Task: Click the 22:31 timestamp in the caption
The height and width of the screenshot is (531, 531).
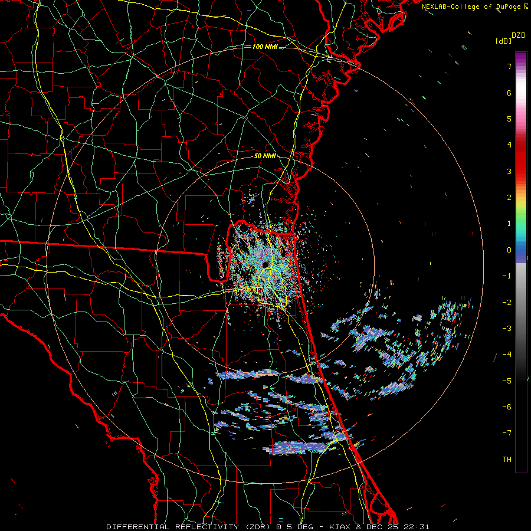Action: (417, 527)
